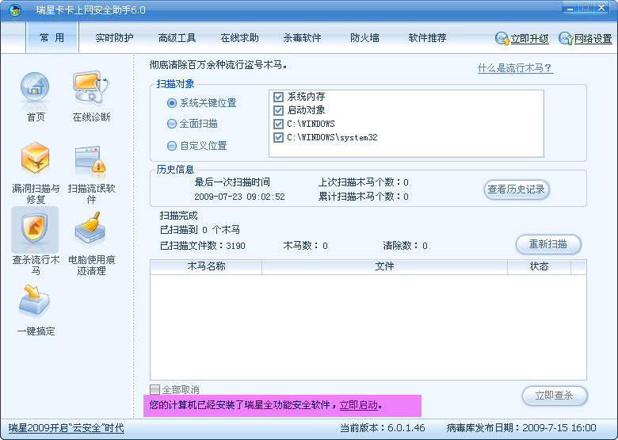Viewport: 618px width, 440px height.
Task: Toggle the C:\WINDOWS\system32 checkbox
Action: point(279,137)
